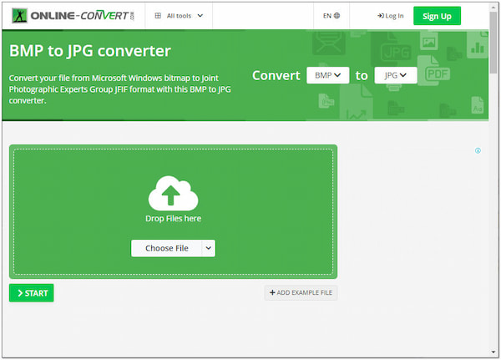501x360 pixels.
Task: Open the All tools menu
Action: click(179, 16)
